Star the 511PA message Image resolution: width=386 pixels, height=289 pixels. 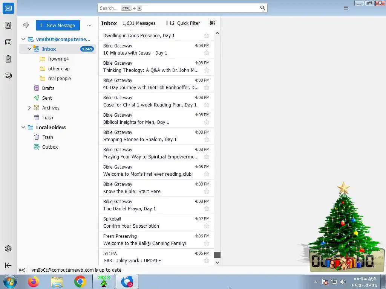(207, 260)
